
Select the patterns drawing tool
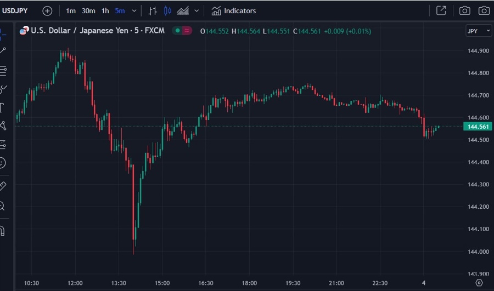pos(3,126)
